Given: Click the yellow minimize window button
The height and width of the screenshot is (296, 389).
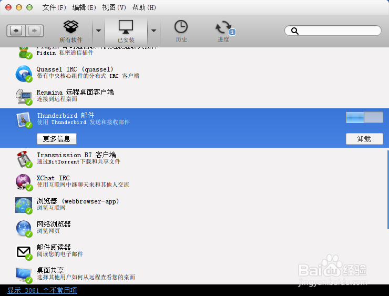Looking at the screenshot, I should pos(19,7).
